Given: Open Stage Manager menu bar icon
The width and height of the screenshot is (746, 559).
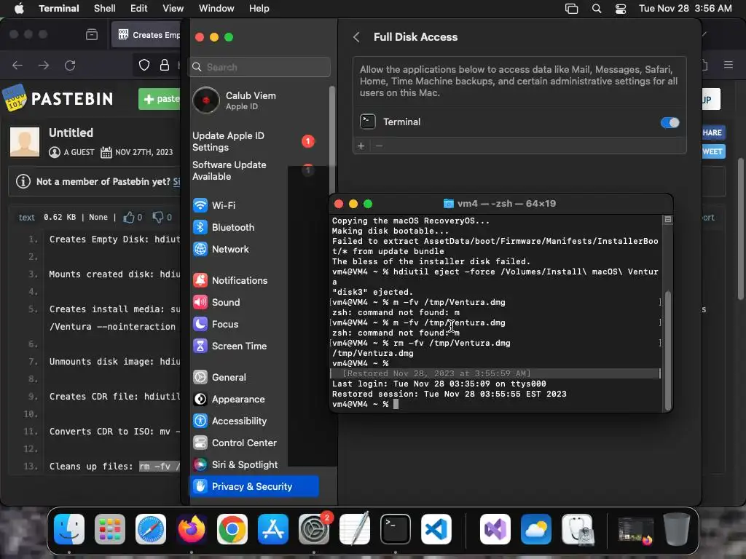Looking at the screenshot, I should click(571, 8).
